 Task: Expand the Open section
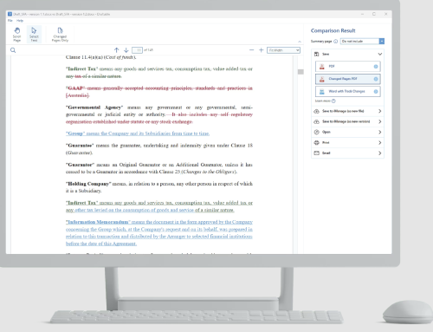(348, 132)
